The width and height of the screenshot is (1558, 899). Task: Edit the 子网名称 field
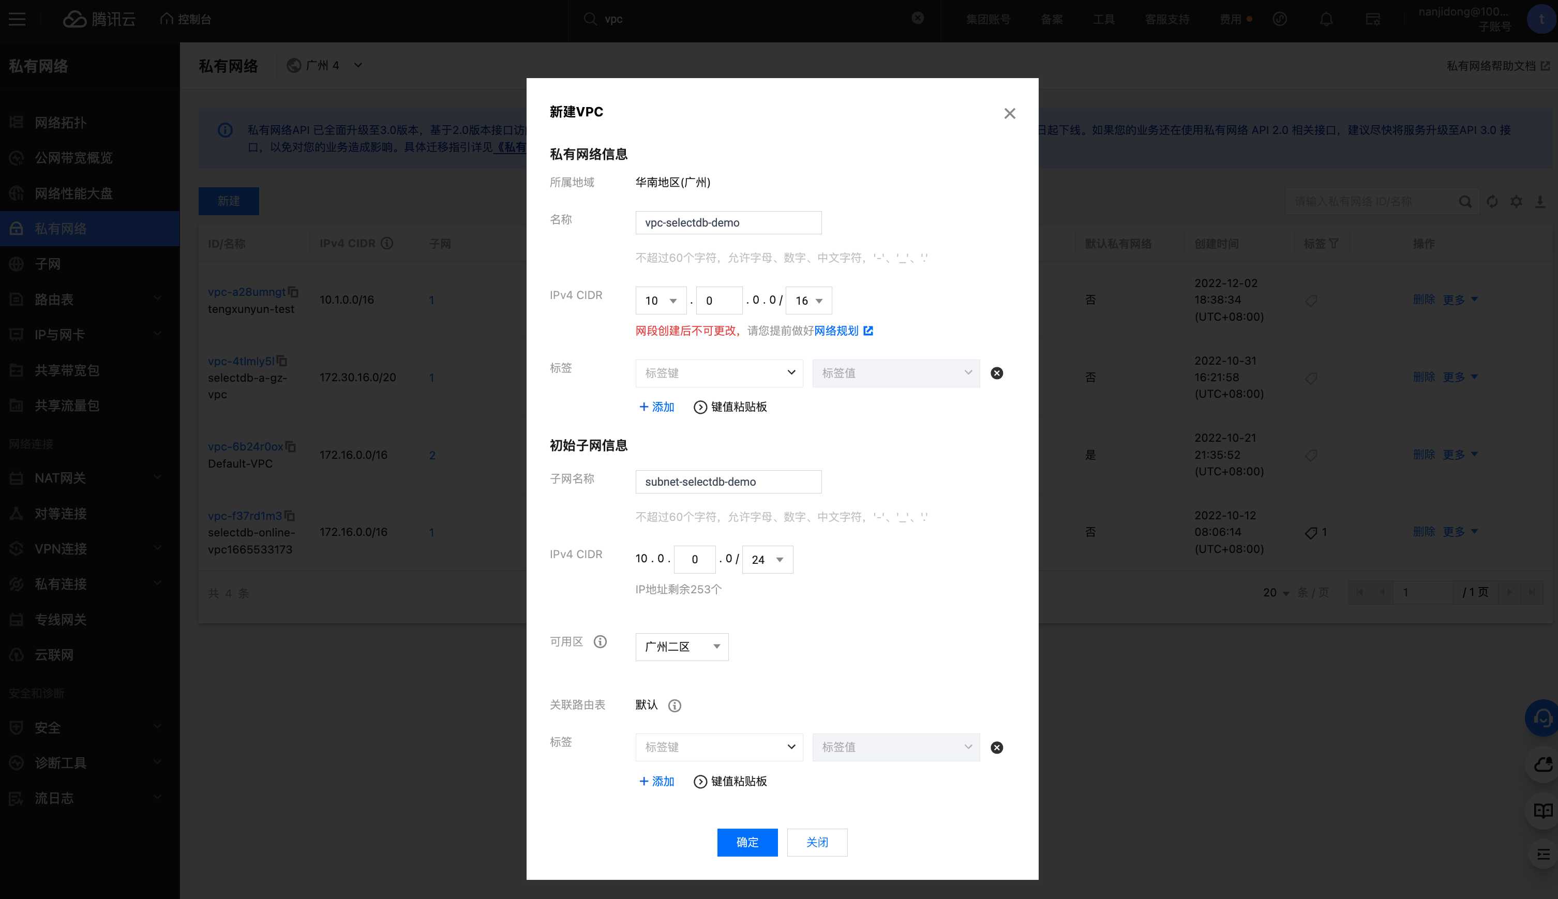728,482
